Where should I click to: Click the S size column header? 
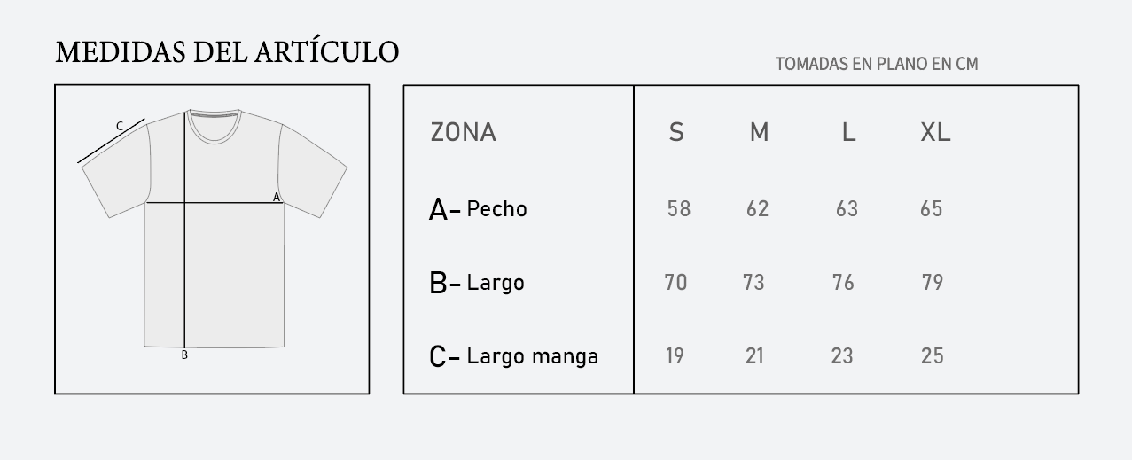pyautogui.click(x=676, y=132)
